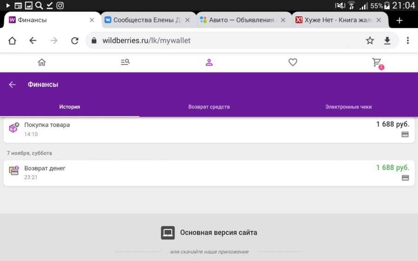Tap the card icon under green 1 688 руб.
The image size is (418, 261).
point(405,178)
